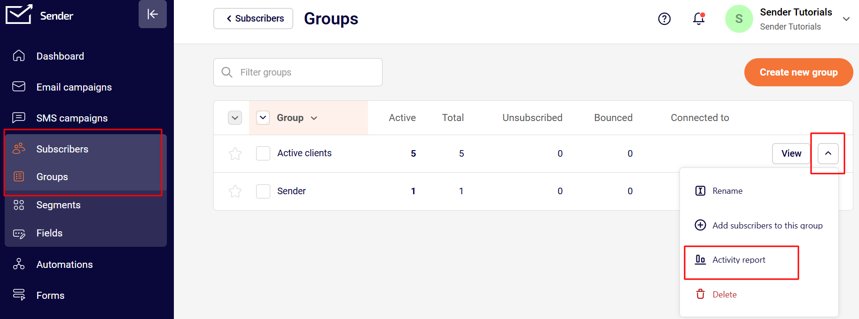The image size is (859, 319).
Task: Sort by Group column header
Action: [x=297, y=118]
